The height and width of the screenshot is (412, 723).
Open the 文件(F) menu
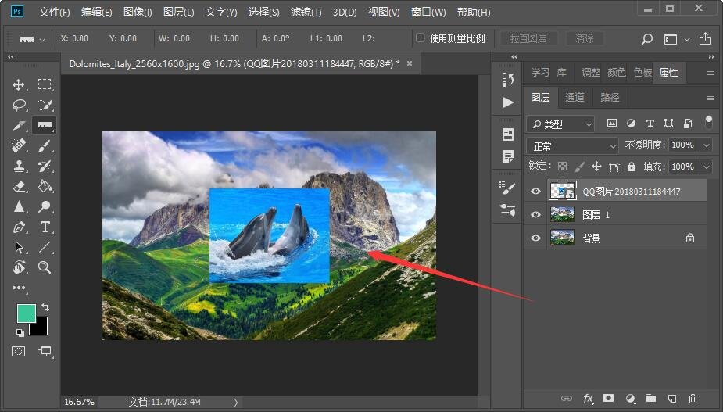pos(54,12)
